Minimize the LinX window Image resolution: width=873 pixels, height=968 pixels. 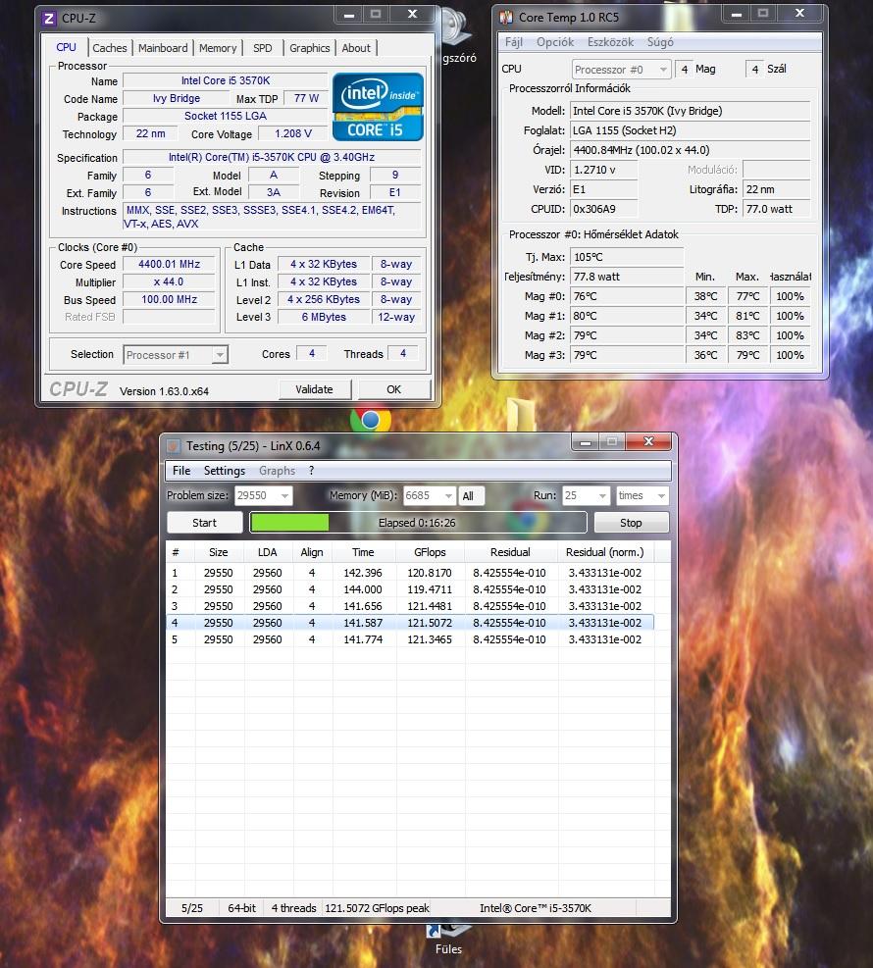tap(586, 442)
